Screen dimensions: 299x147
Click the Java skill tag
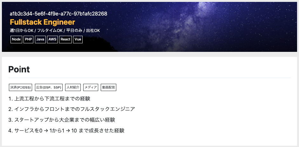[40, 40]
